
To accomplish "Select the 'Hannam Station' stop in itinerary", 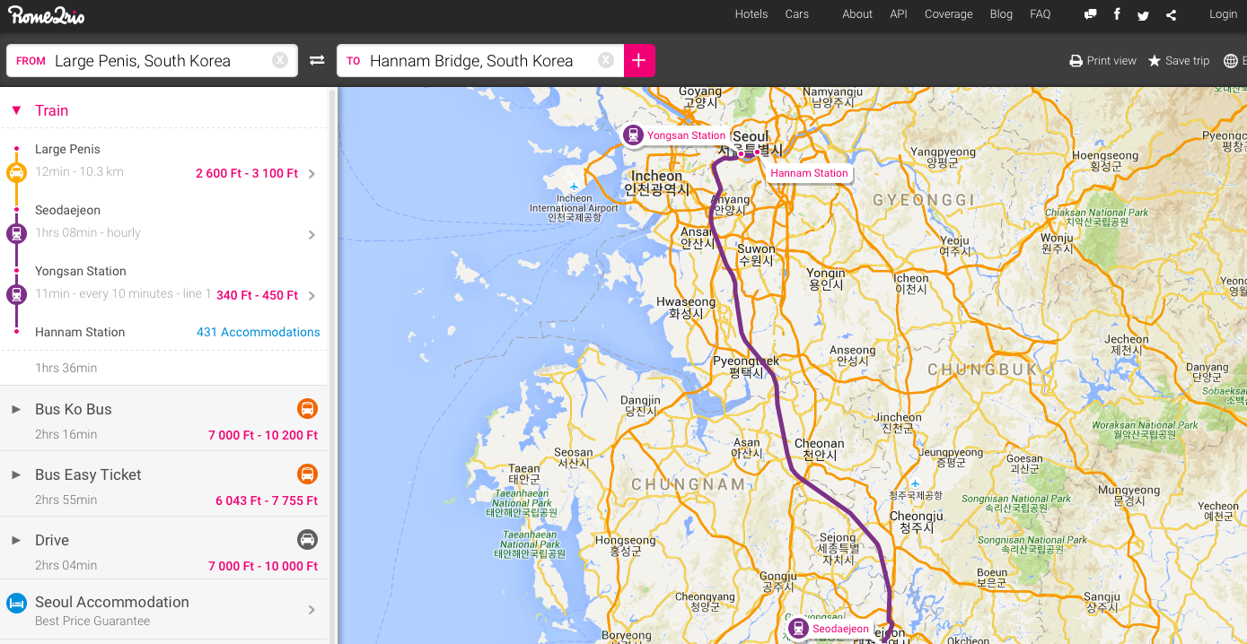I will coord(80,332).
